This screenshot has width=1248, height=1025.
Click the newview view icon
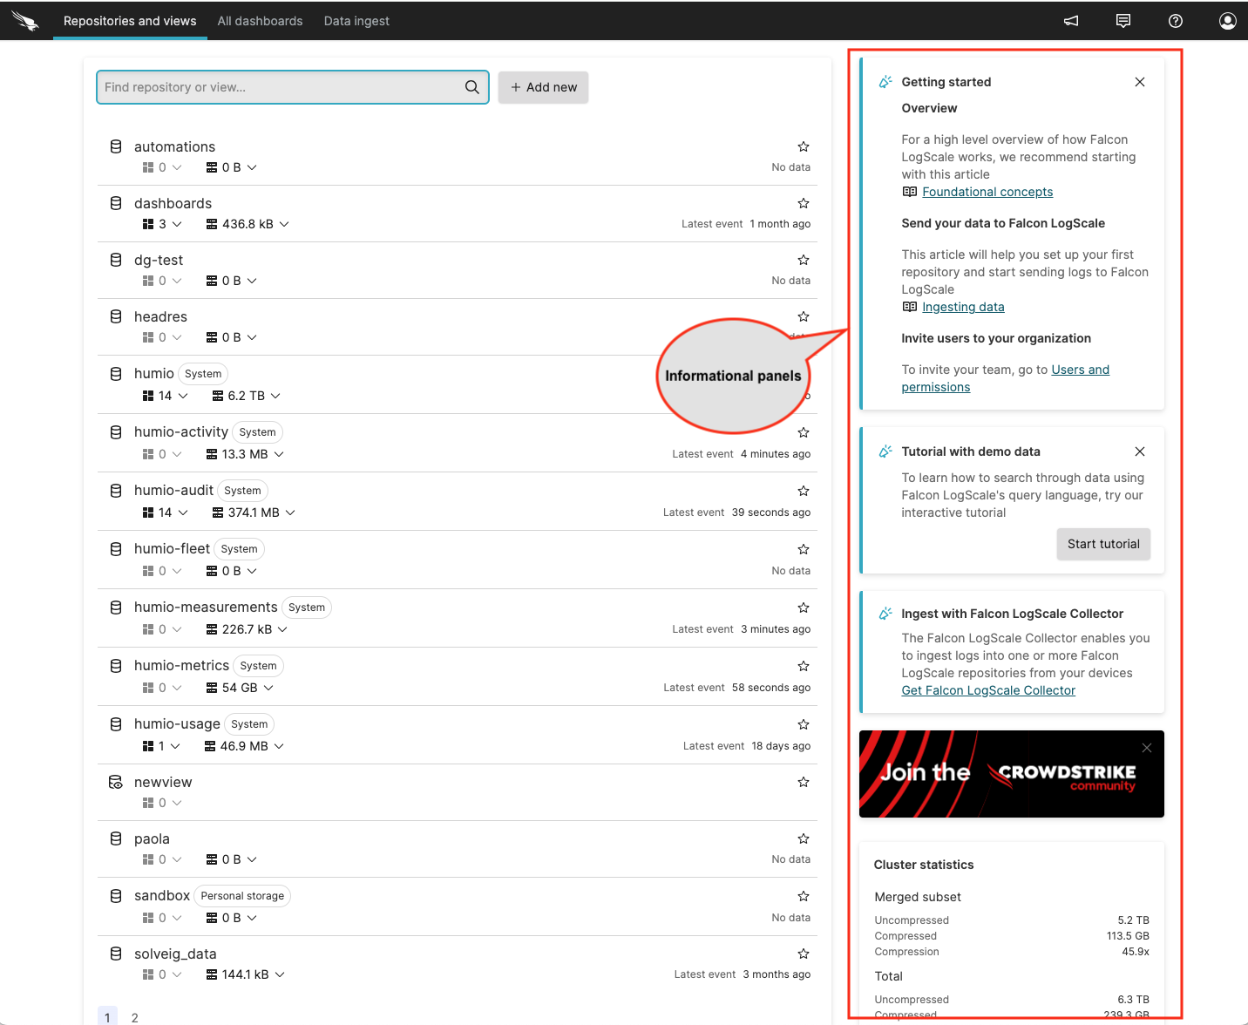(x=116, y=783)
